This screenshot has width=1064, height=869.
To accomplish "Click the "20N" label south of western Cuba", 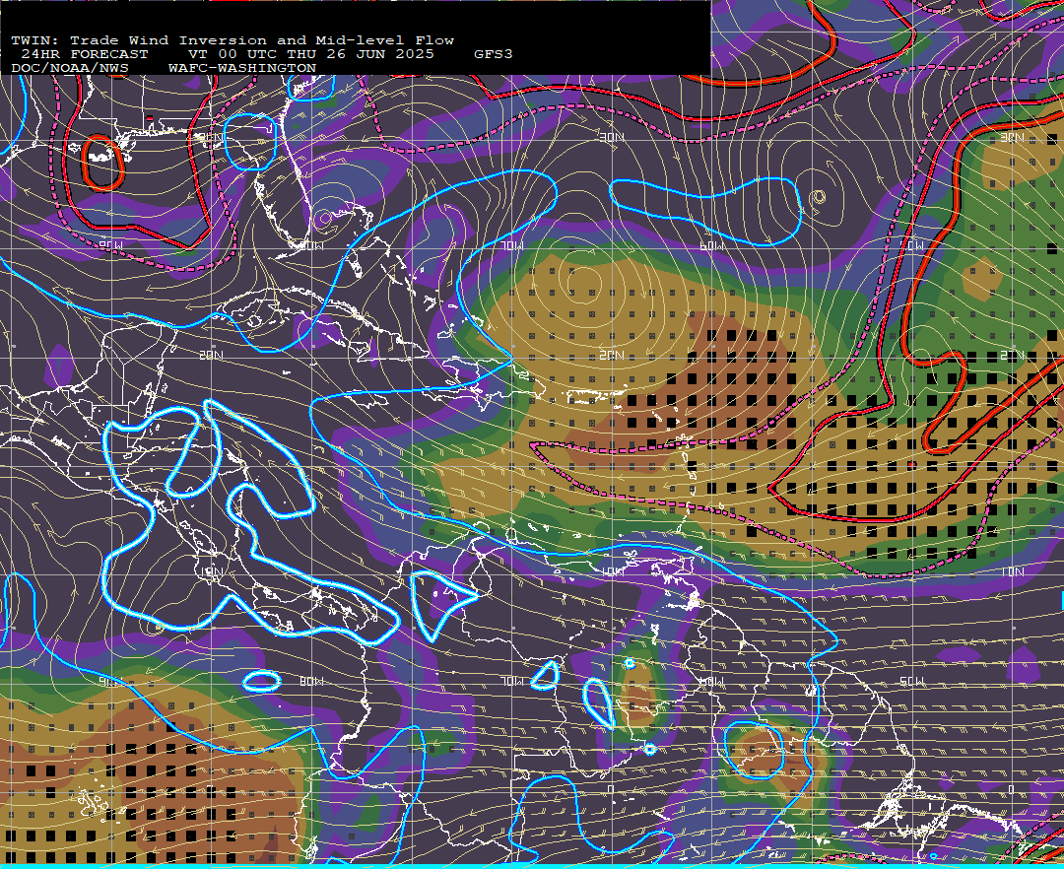I will pyautogui.click(x=211, y=355).
